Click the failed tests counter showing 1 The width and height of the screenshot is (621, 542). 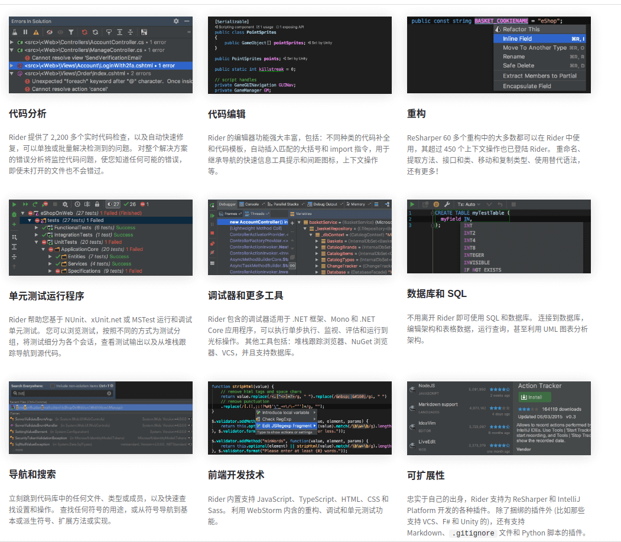(145, 204)
